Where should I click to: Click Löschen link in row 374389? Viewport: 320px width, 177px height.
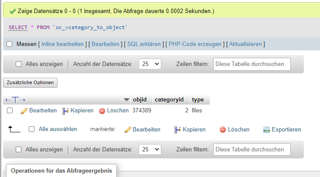[118, 111]
